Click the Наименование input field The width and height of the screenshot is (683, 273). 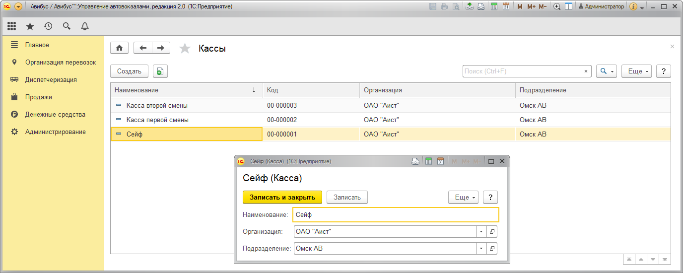pyautogui.click(x=395, y=215)
